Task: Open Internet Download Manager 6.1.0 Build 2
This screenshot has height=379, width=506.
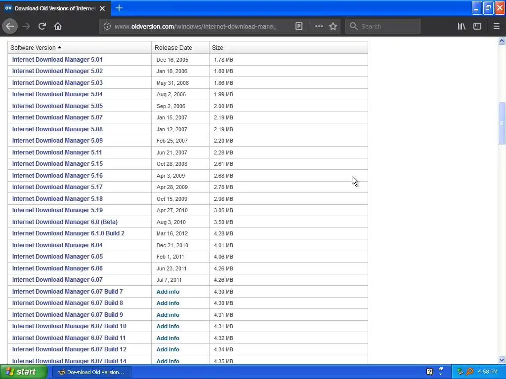Action: pos(68,233)
